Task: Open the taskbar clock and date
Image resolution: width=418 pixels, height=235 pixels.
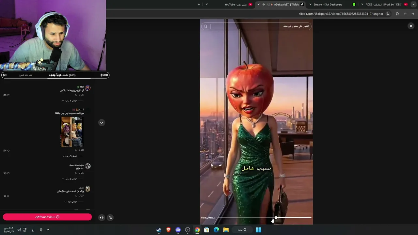Action: coord(9,230)
